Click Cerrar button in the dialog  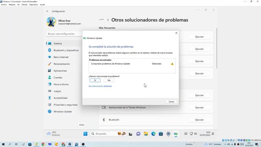(x=171, y=102)
